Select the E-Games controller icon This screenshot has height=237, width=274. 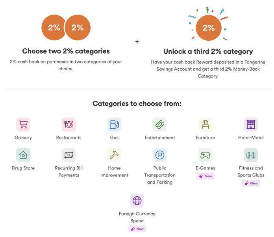point(205,155)
